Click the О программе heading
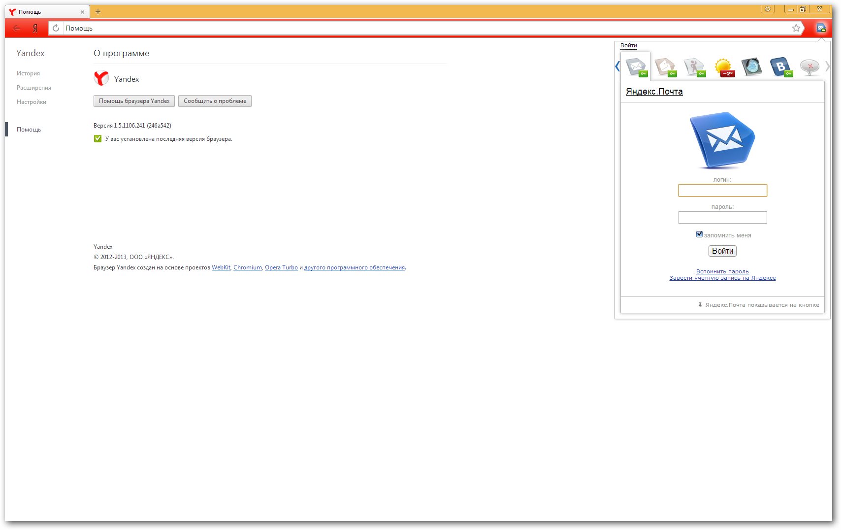841x530 pixels. coord(121,53)
